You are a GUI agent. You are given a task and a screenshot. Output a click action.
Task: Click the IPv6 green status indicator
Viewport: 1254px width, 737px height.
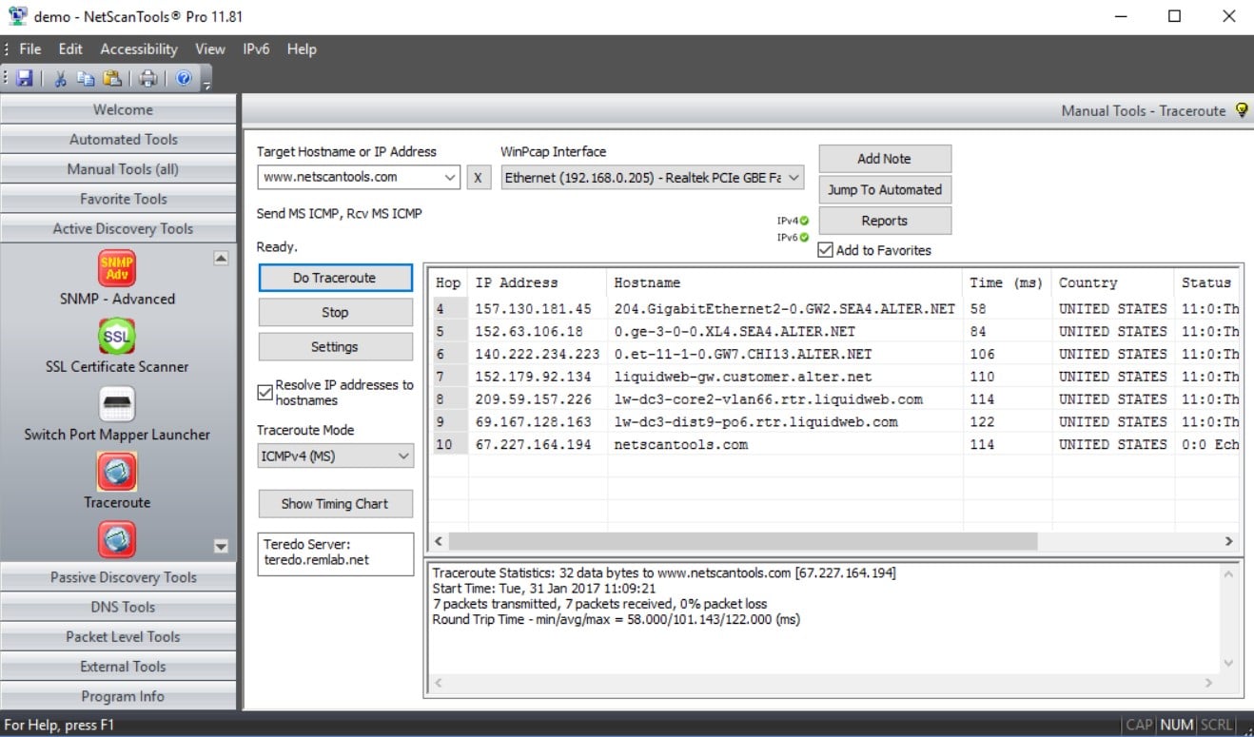click(x=804, y=238)
